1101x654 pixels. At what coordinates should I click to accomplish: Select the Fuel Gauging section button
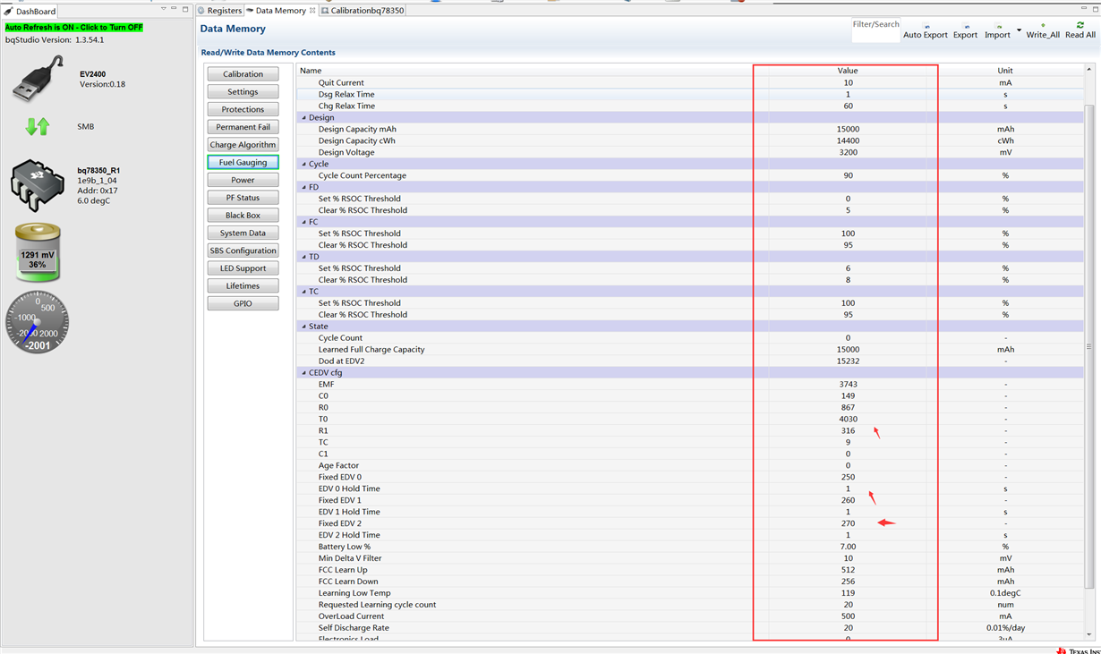(x=243, y=162)
